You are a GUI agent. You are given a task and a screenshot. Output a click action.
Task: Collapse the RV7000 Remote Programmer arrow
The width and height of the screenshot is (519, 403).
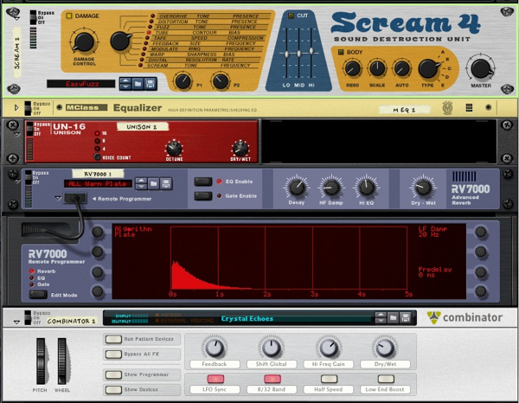58,198
